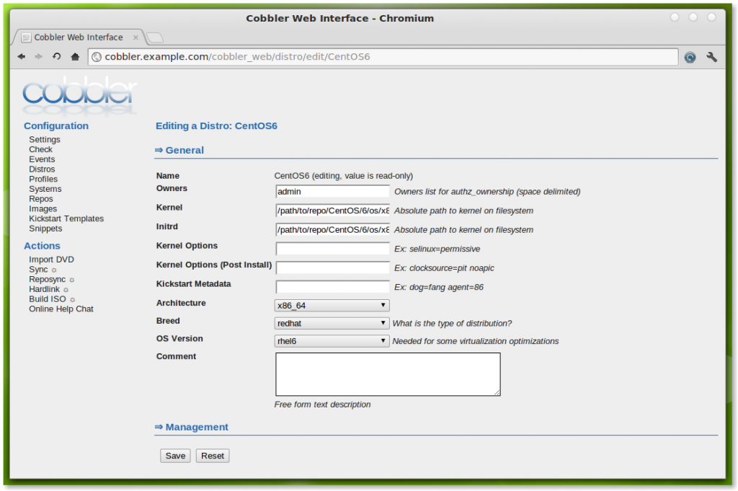Open Distros in the Configuration menu
This screenshot has width=738, height=491.
42,169
